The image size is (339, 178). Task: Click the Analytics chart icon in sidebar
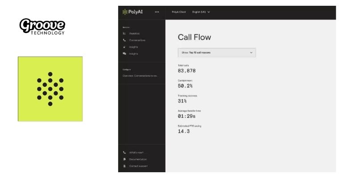click(x=124, y=33)
